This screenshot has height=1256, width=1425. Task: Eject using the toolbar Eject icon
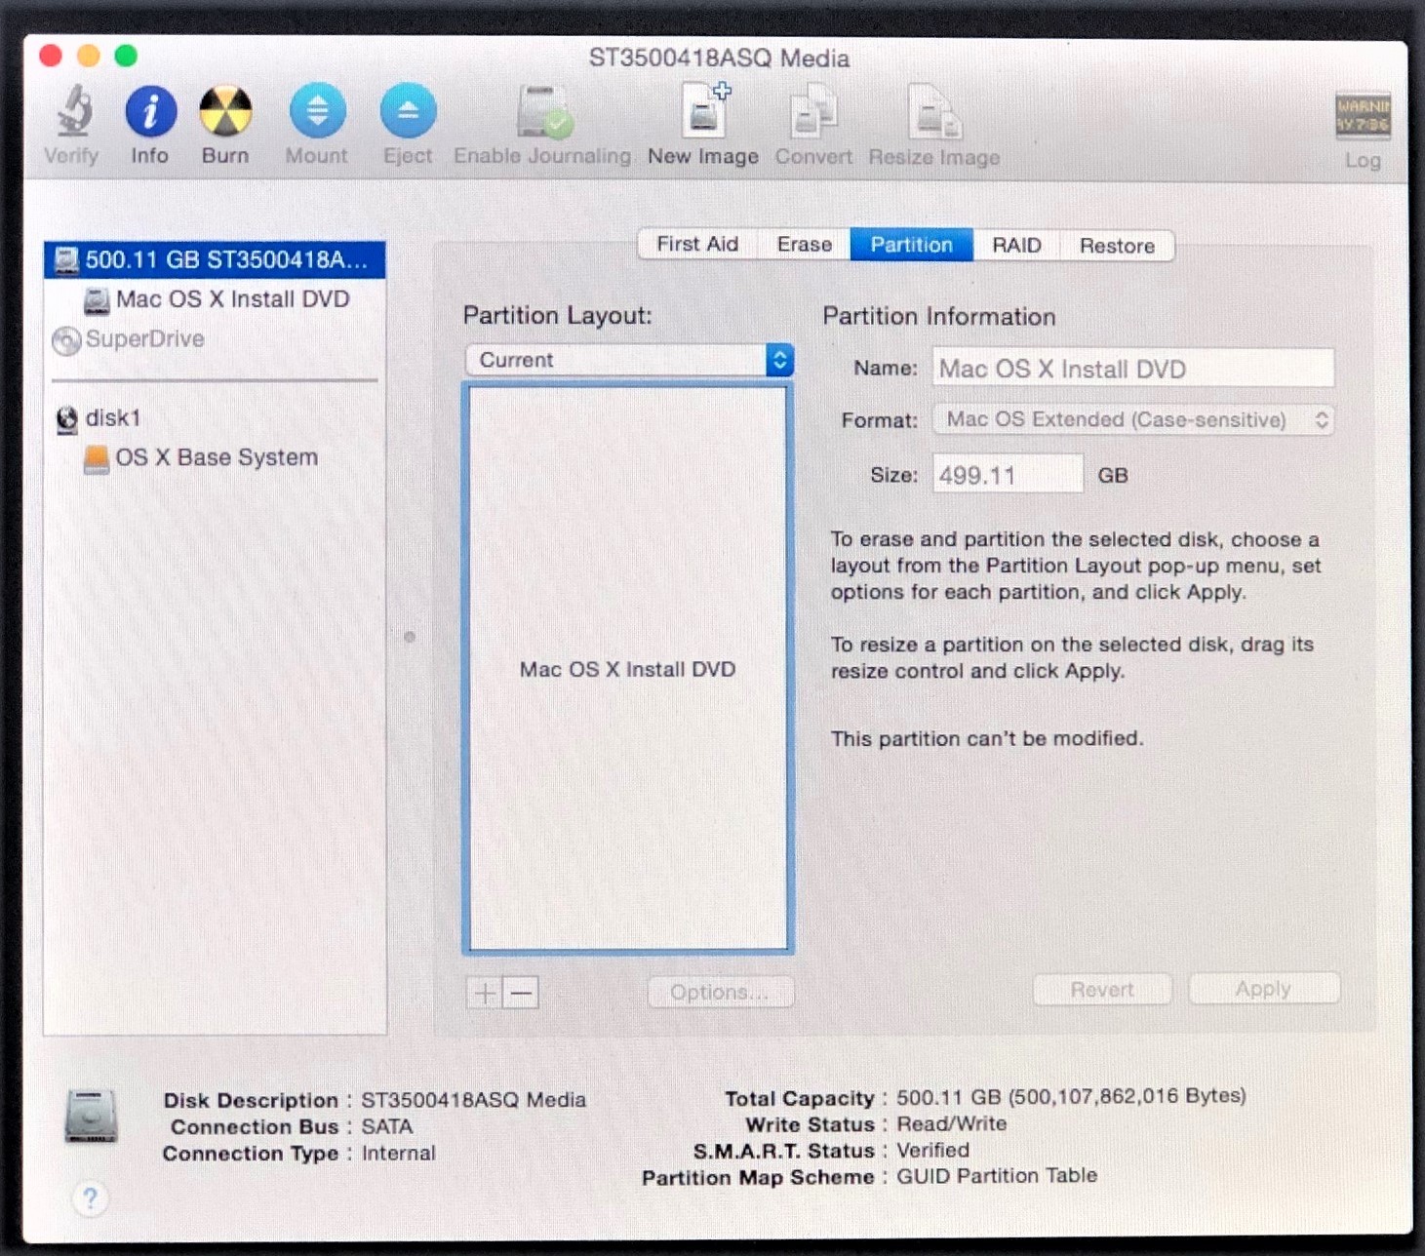pyautogui.click(x=408, y=111)
